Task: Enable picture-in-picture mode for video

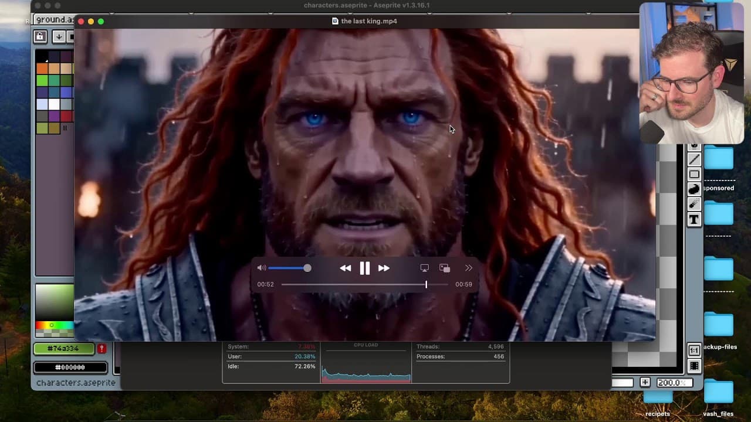Action: [445, 268]
